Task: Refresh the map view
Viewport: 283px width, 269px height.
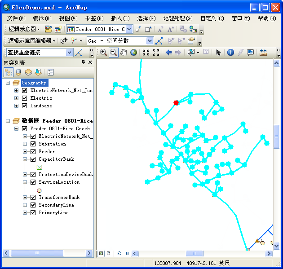Action: tap(119, 253)
